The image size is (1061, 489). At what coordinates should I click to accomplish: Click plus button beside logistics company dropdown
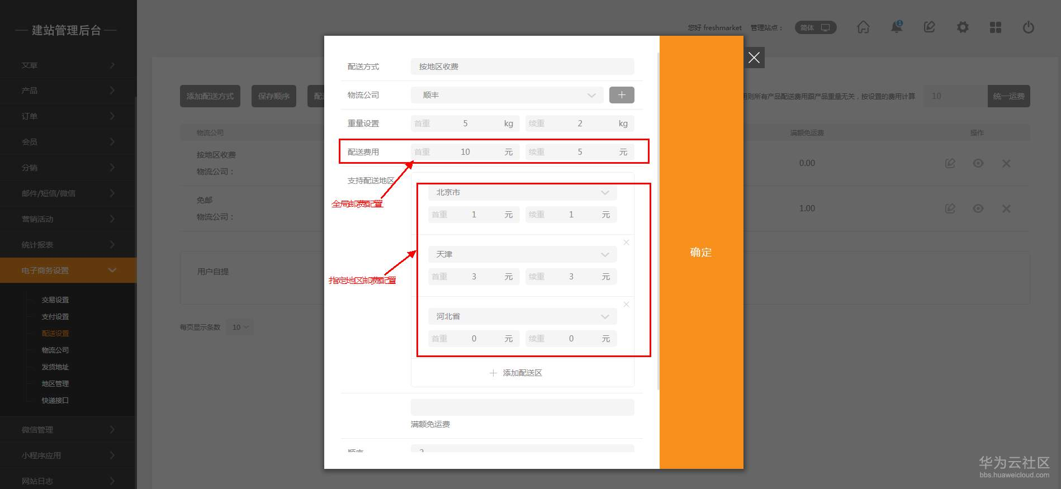(622, 95)
